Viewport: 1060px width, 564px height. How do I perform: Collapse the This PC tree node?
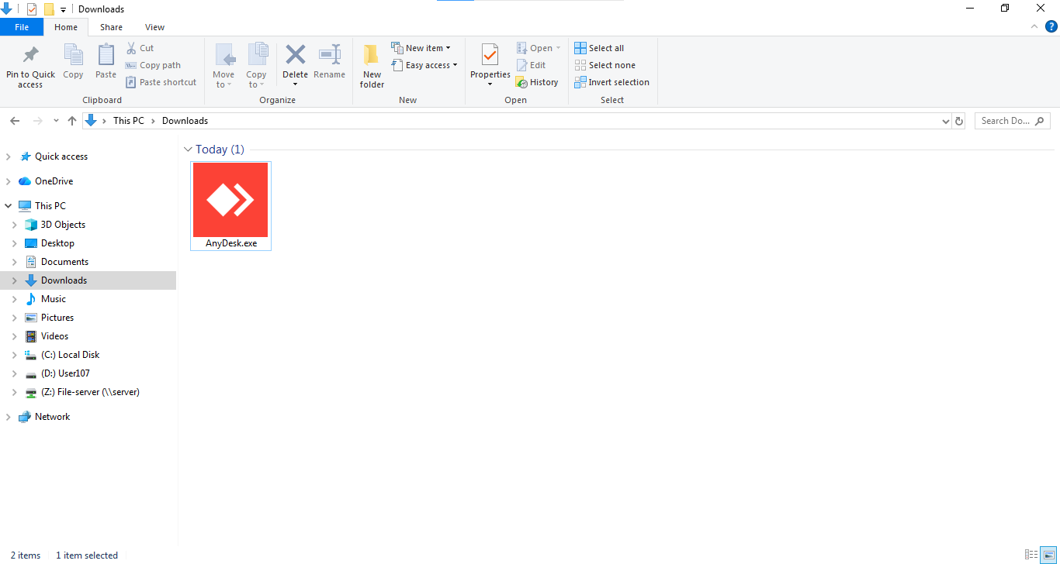(x=9, y=206)
